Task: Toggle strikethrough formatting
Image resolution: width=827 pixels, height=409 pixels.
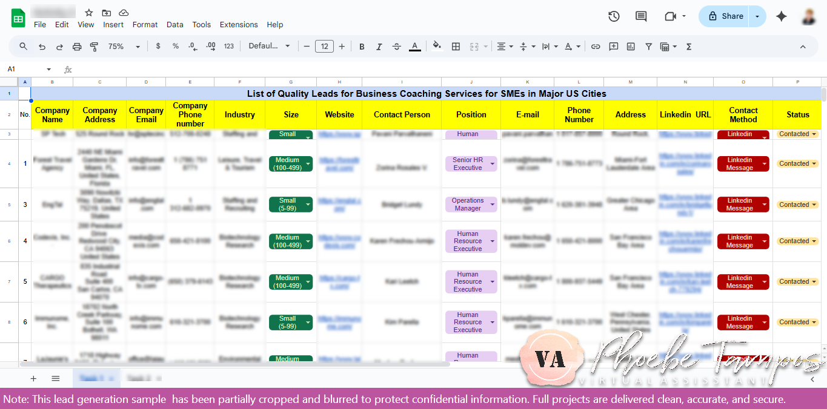Action: click(x=396, y=46)
